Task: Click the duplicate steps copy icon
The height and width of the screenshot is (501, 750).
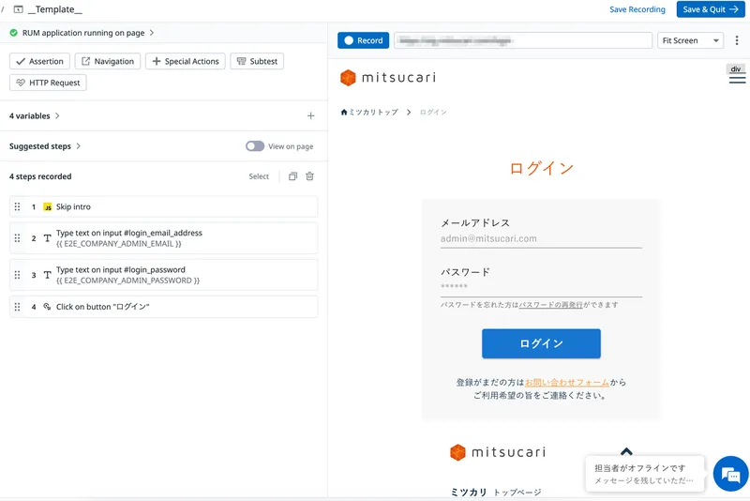Action: tap(292, 176)
